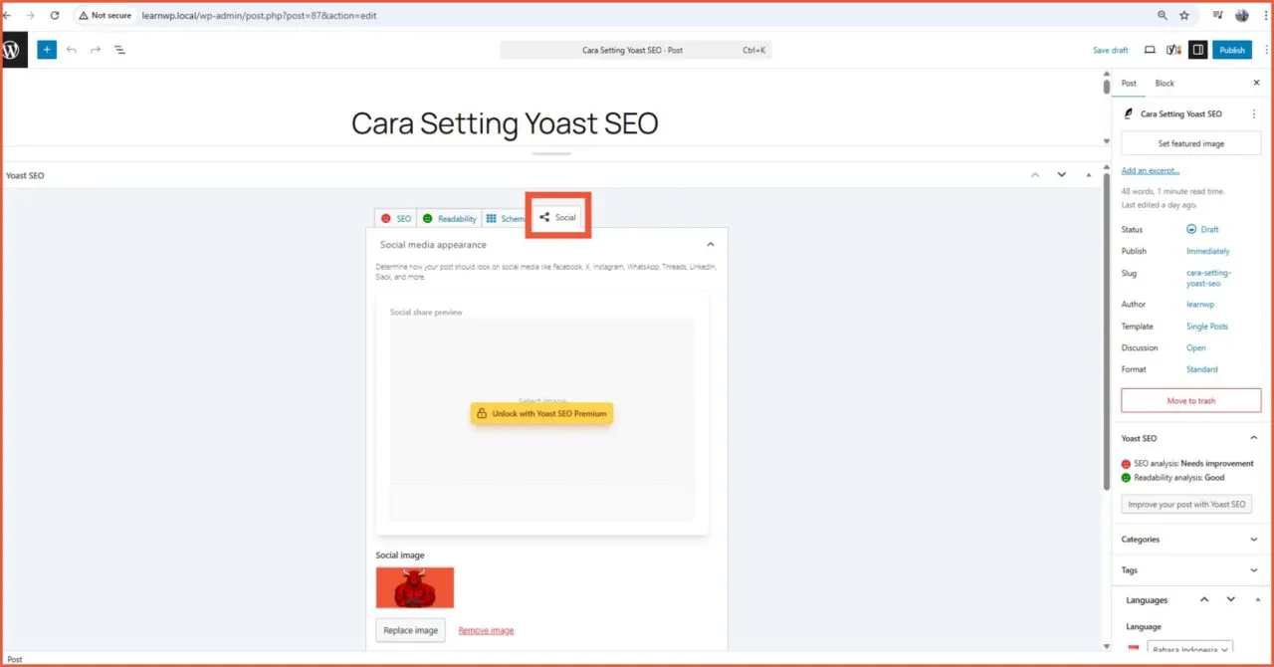Open options menu next to Cara Setting Yoast SEO

(1254, 113)
